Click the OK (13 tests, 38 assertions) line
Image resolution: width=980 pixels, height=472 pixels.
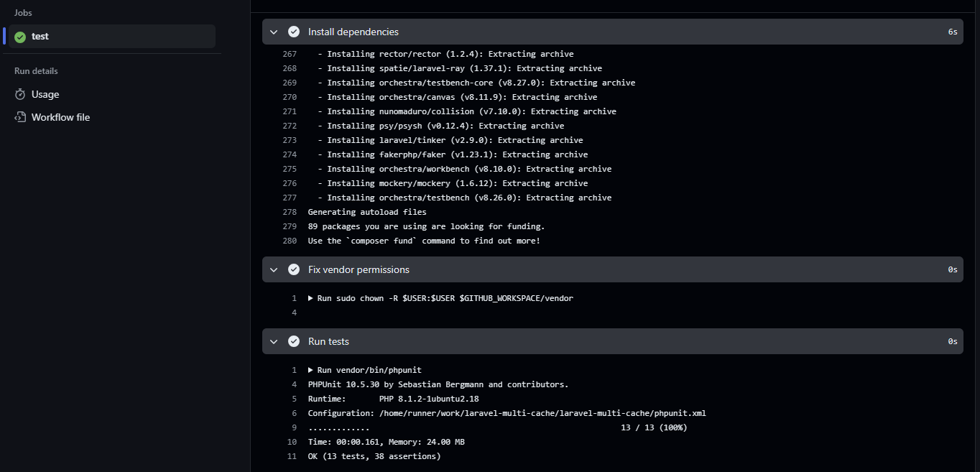point(374,456)
